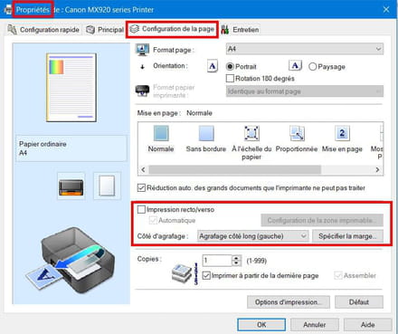The width and height of the screenshot is (398, 334).
Task: Click the layout list horizontal scrollbar thumb
Action: pos(235,169)
